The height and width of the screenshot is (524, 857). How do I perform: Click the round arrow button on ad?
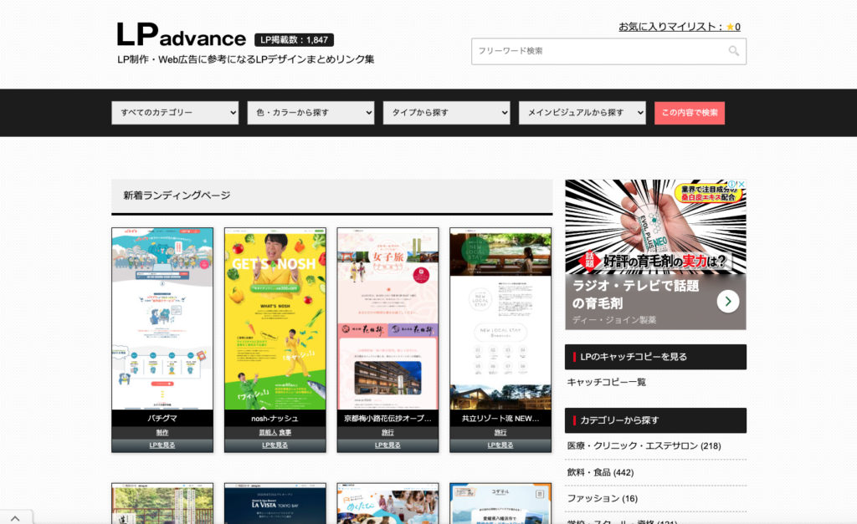click(x=727, y=301)
